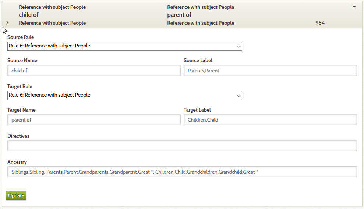Select the Target Name field 'parent of'
This screenshot has width=364, height=209.
(94, 120)
